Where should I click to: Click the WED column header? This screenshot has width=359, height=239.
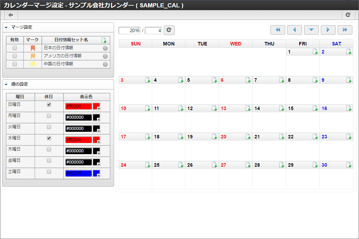(x=235, y=44)
